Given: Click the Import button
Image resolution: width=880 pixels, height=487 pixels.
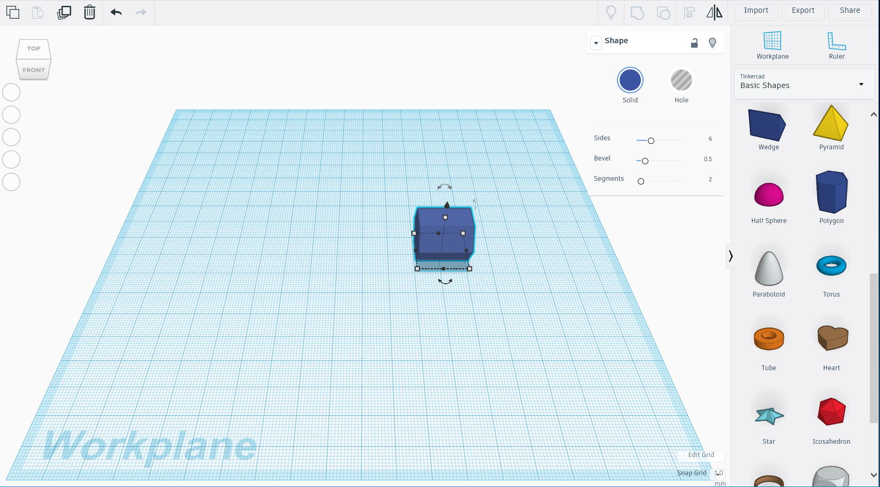Looking at the screenshot, I should click(756, 11).
